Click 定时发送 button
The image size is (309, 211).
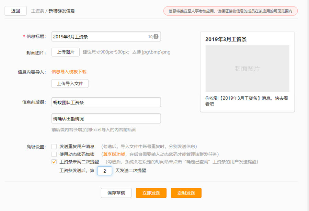[x=186, y=193]
